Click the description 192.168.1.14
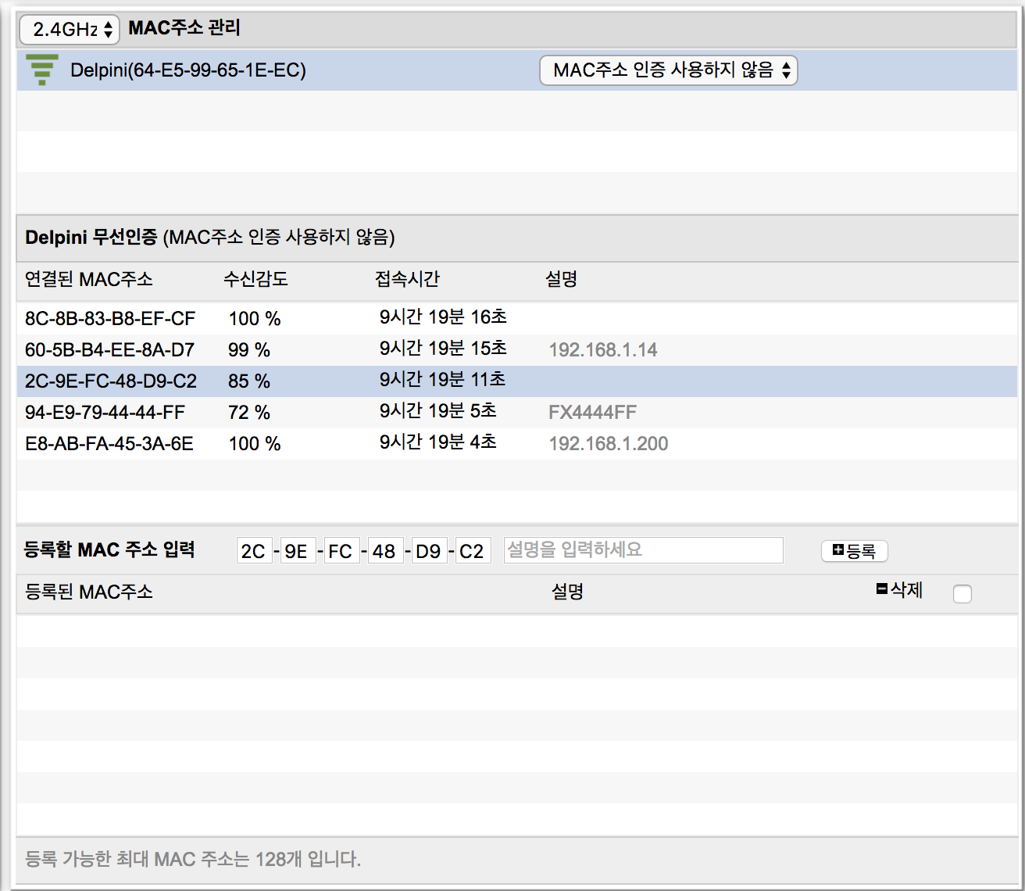 603,350
